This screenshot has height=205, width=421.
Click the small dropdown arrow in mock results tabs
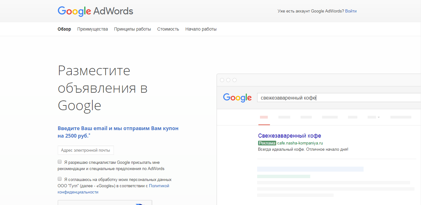pos(379,117)
